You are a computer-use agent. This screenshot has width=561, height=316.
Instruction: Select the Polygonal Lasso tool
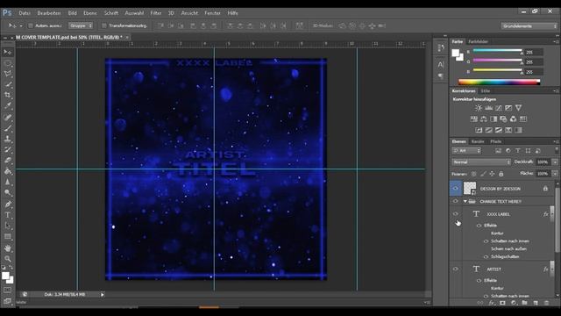click(8, 74)
